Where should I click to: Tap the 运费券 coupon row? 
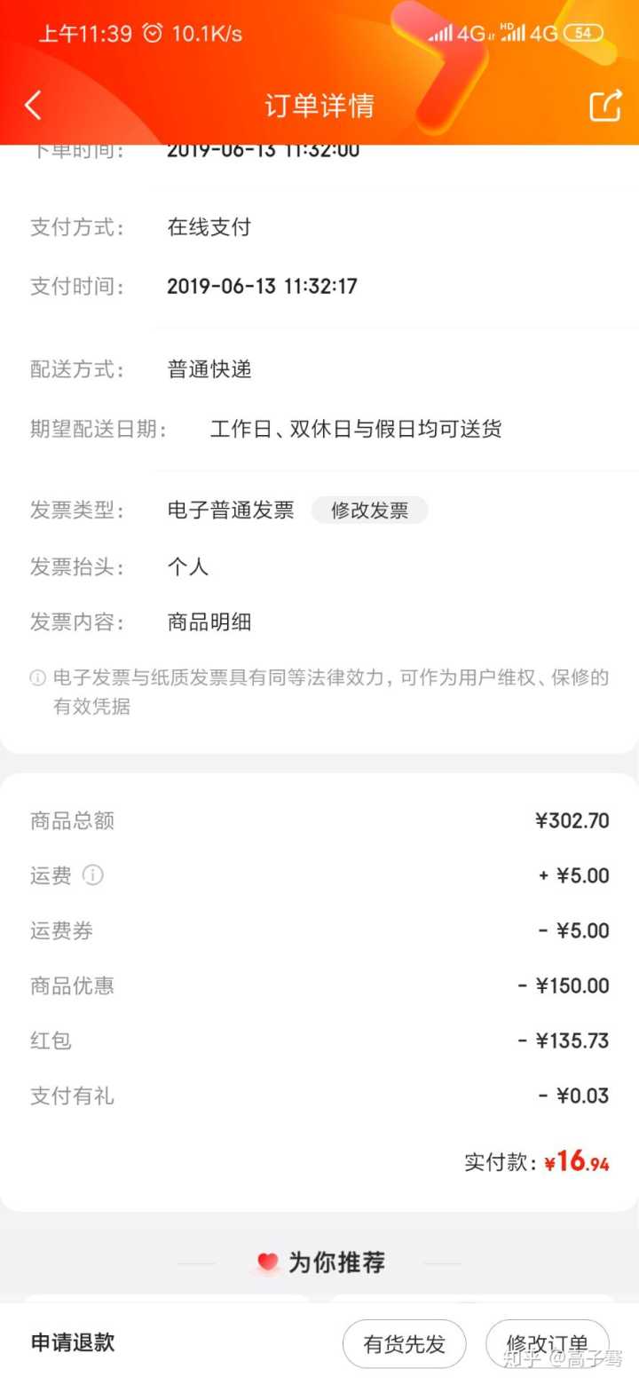click(319, 930)
